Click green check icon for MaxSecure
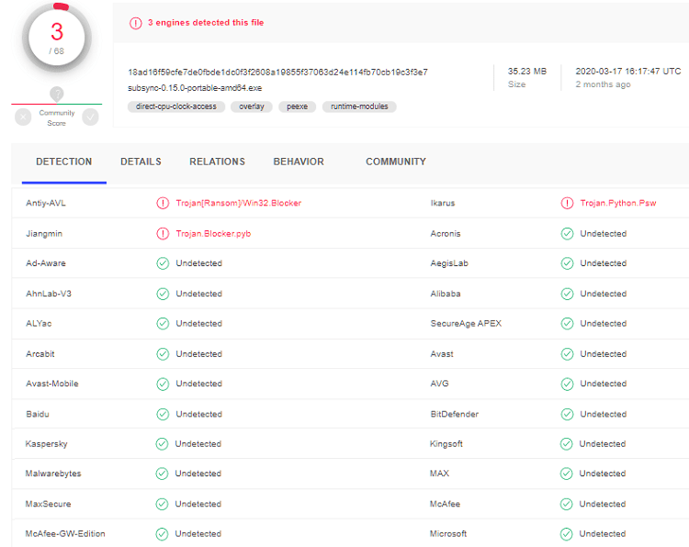 (x=162, y=504)
